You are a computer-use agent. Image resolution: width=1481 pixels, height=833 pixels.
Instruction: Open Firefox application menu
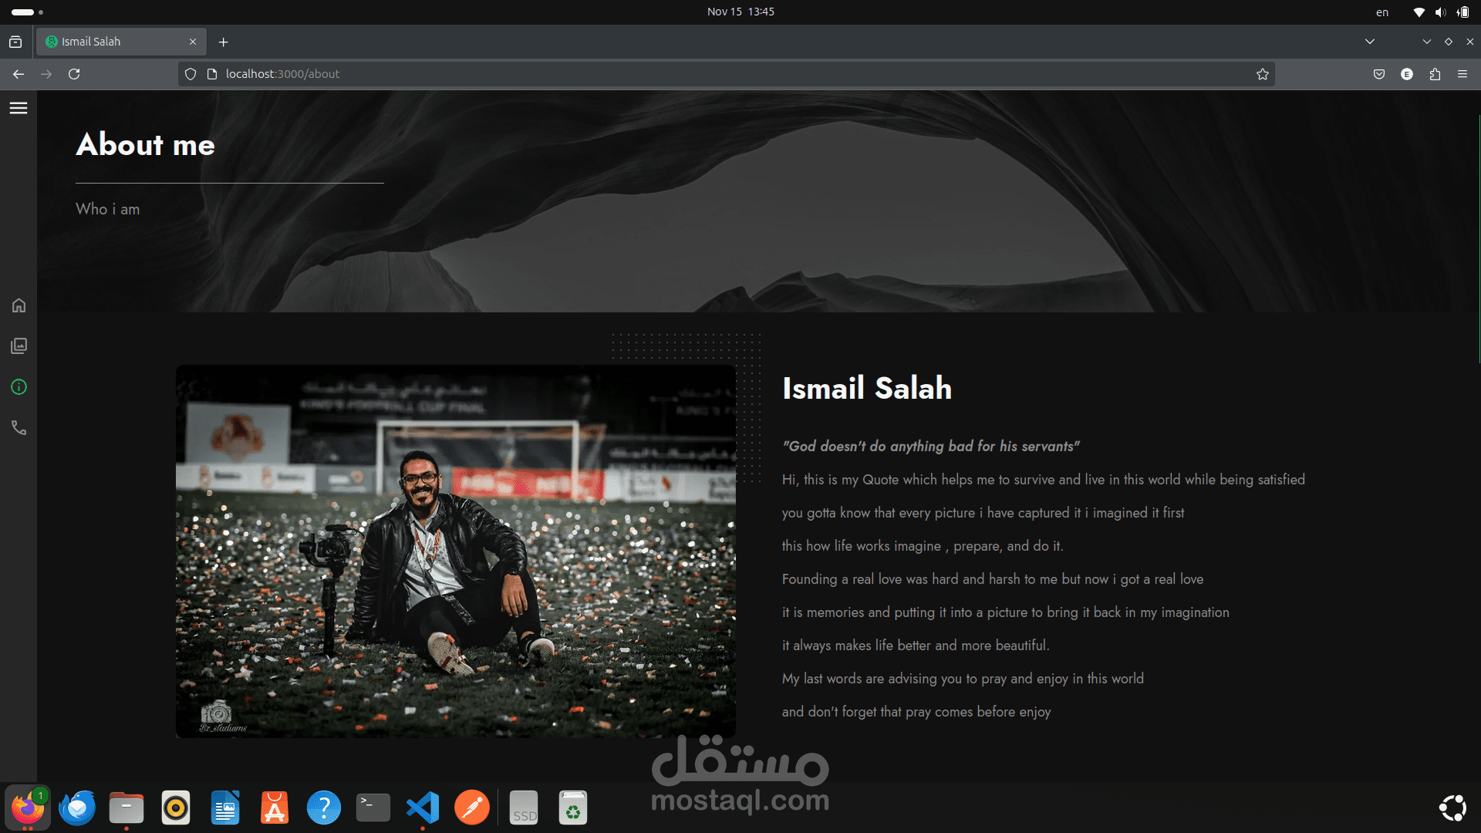point(1462,74)
